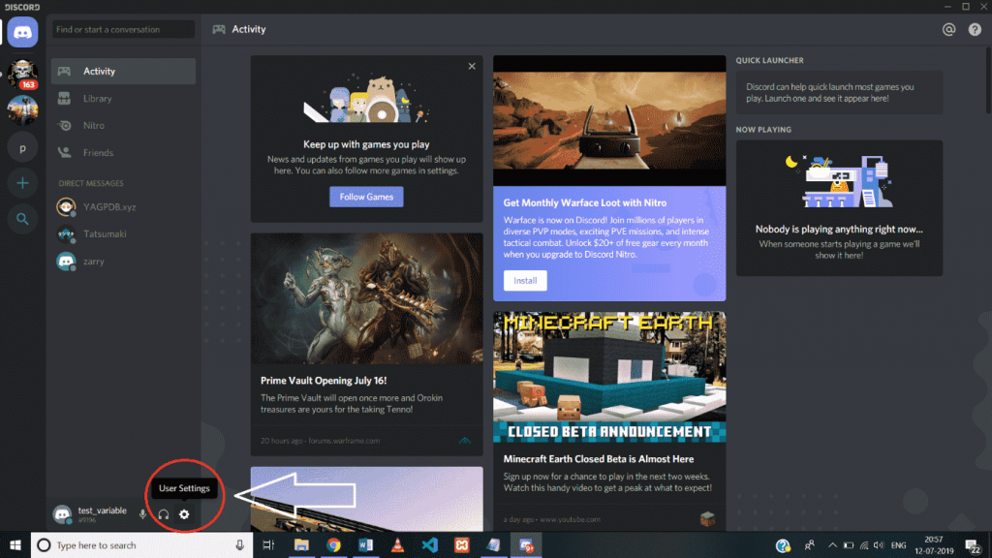Click the Add a Server plus icon
Viewport: 992px width, 558px height.
tap(22, 183)
